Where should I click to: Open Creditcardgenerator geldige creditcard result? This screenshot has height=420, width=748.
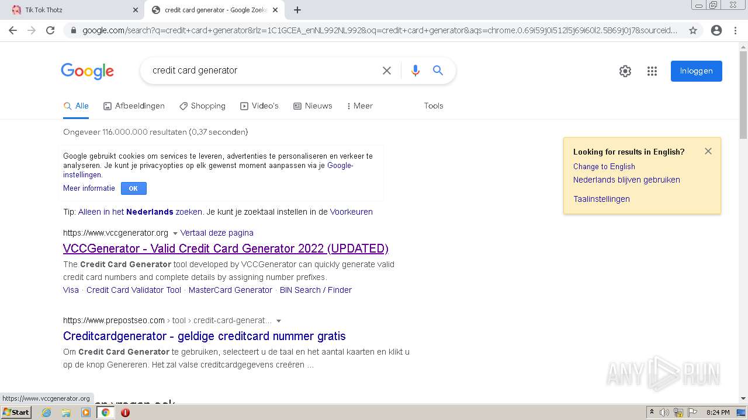205,336
